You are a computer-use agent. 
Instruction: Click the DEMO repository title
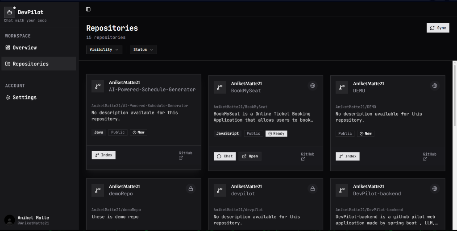point(359,91)
